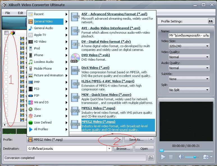Open the Audio Quality dropdown

pos(189,68)
